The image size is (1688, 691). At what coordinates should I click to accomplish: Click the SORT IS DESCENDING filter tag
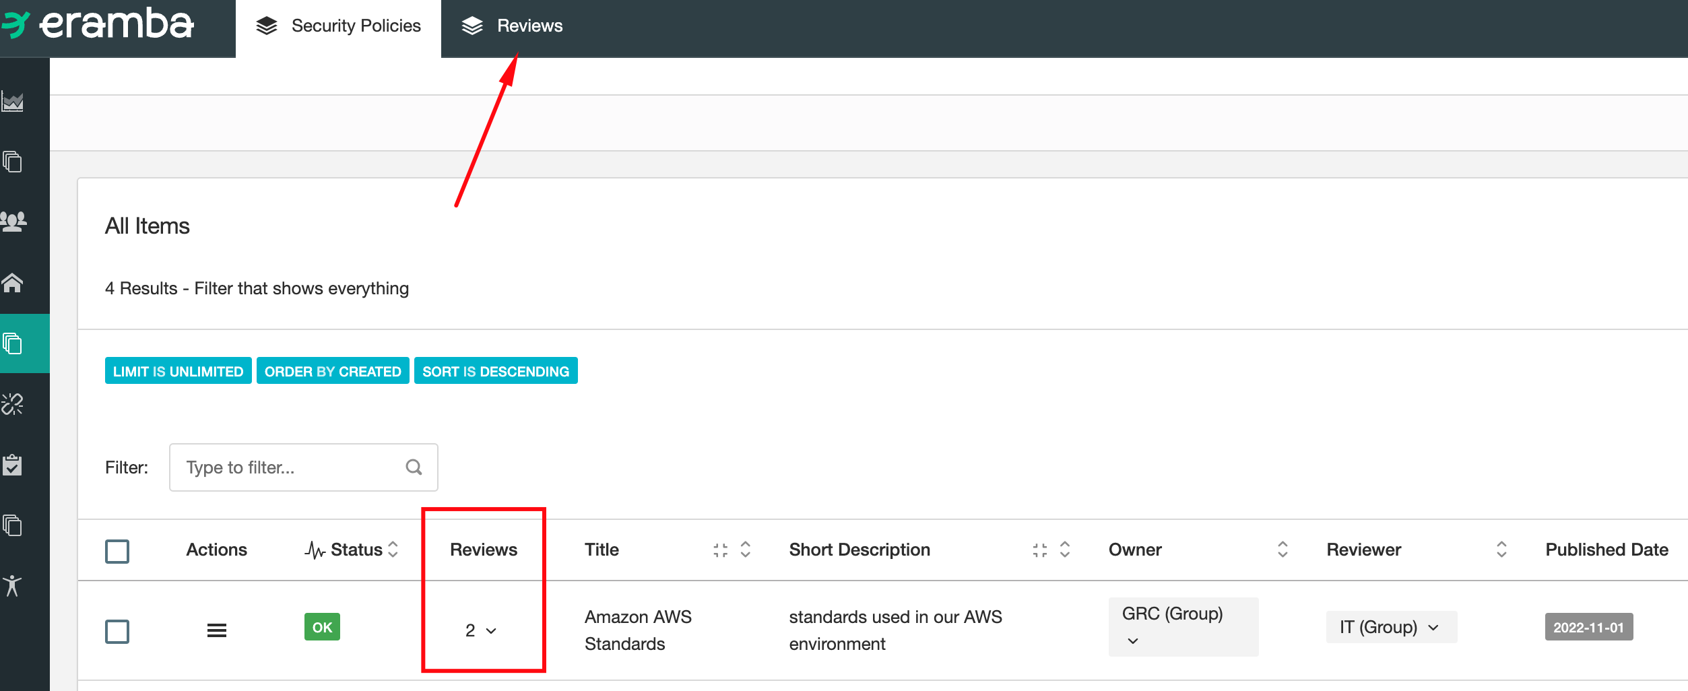496,371
